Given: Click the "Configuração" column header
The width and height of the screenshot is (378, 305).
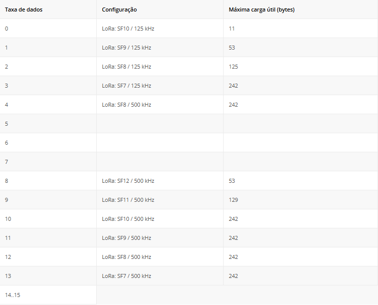Looking at the screenshot, I should click(x=119, y=10).
